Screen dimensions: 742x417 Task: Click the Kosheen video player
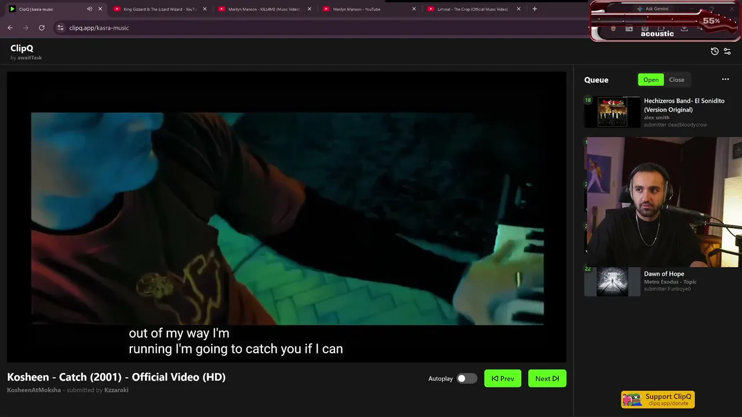click(287, 217)
